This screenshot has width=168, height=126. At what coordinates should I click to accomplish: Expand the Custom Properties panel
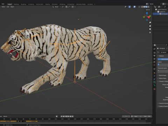[x=163, y=106]
